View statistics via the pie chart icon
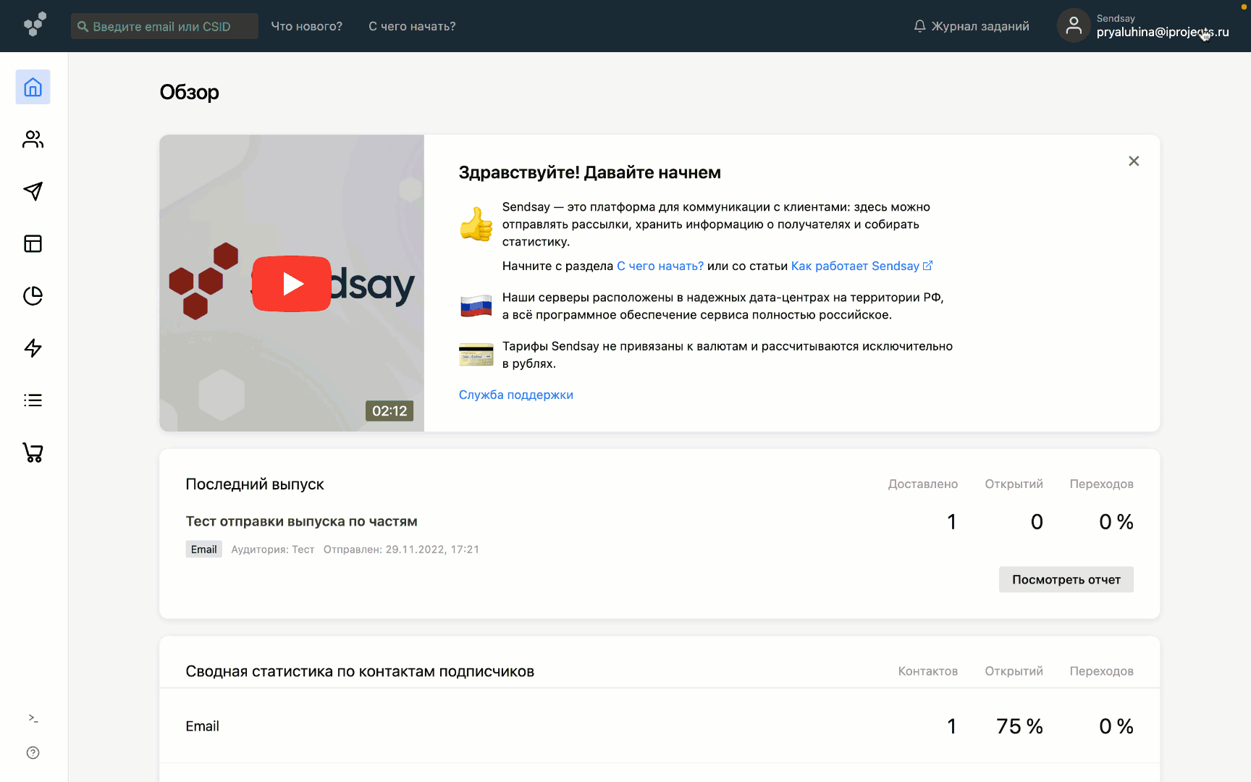Screen dimensions: 1251x782 (33, 295)
